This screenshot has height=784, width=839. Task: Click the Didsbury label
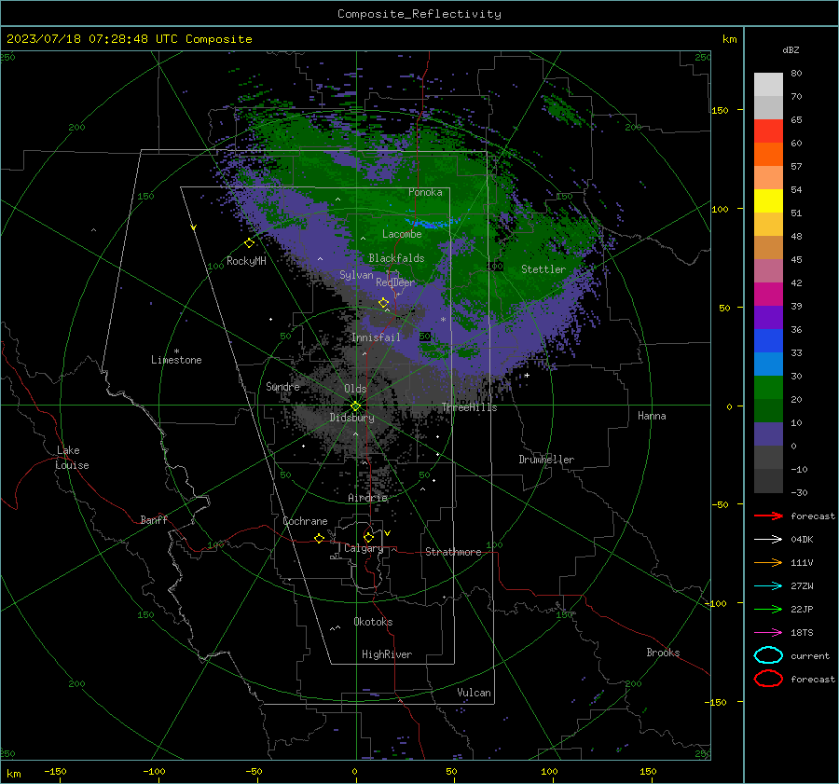pos(351,418)
